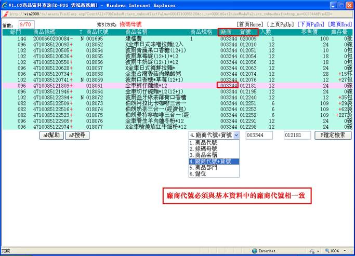Screen dimensions: 355x256
Task: Open the 100% zoom level dropdown
Action: point(338,250)
